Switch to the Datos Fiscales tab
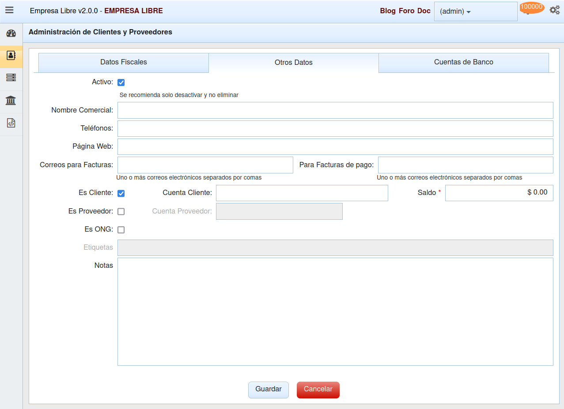The width and height of the screenshot is (564, 409). [x=124, y=62]
